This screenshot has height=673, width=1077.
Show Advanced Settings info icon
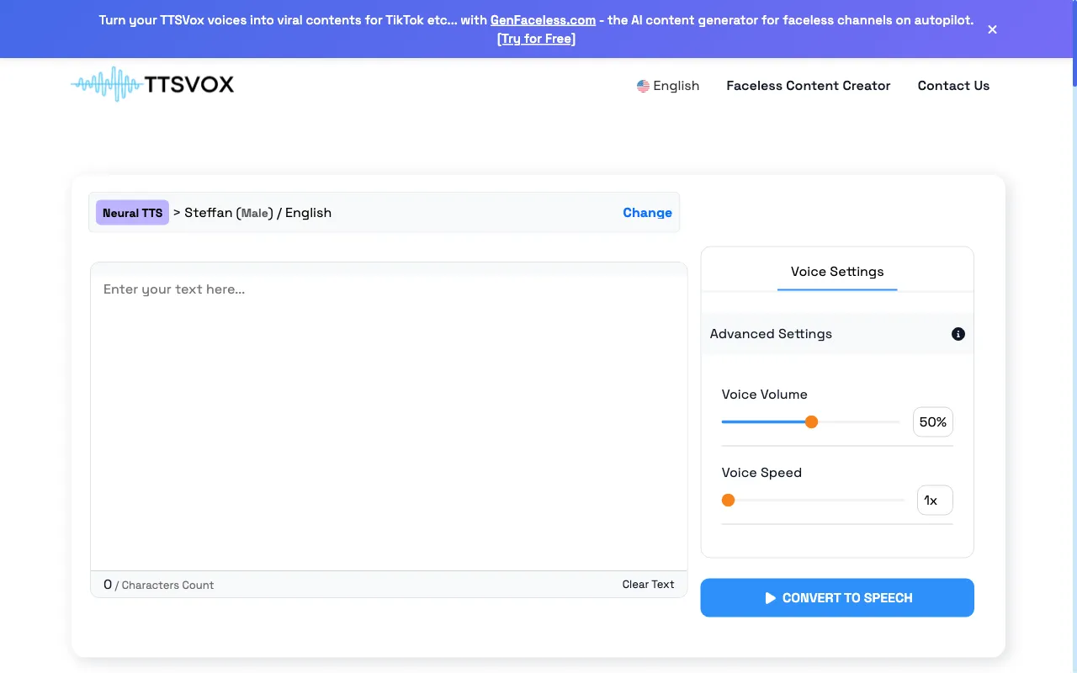pos(958,334)
